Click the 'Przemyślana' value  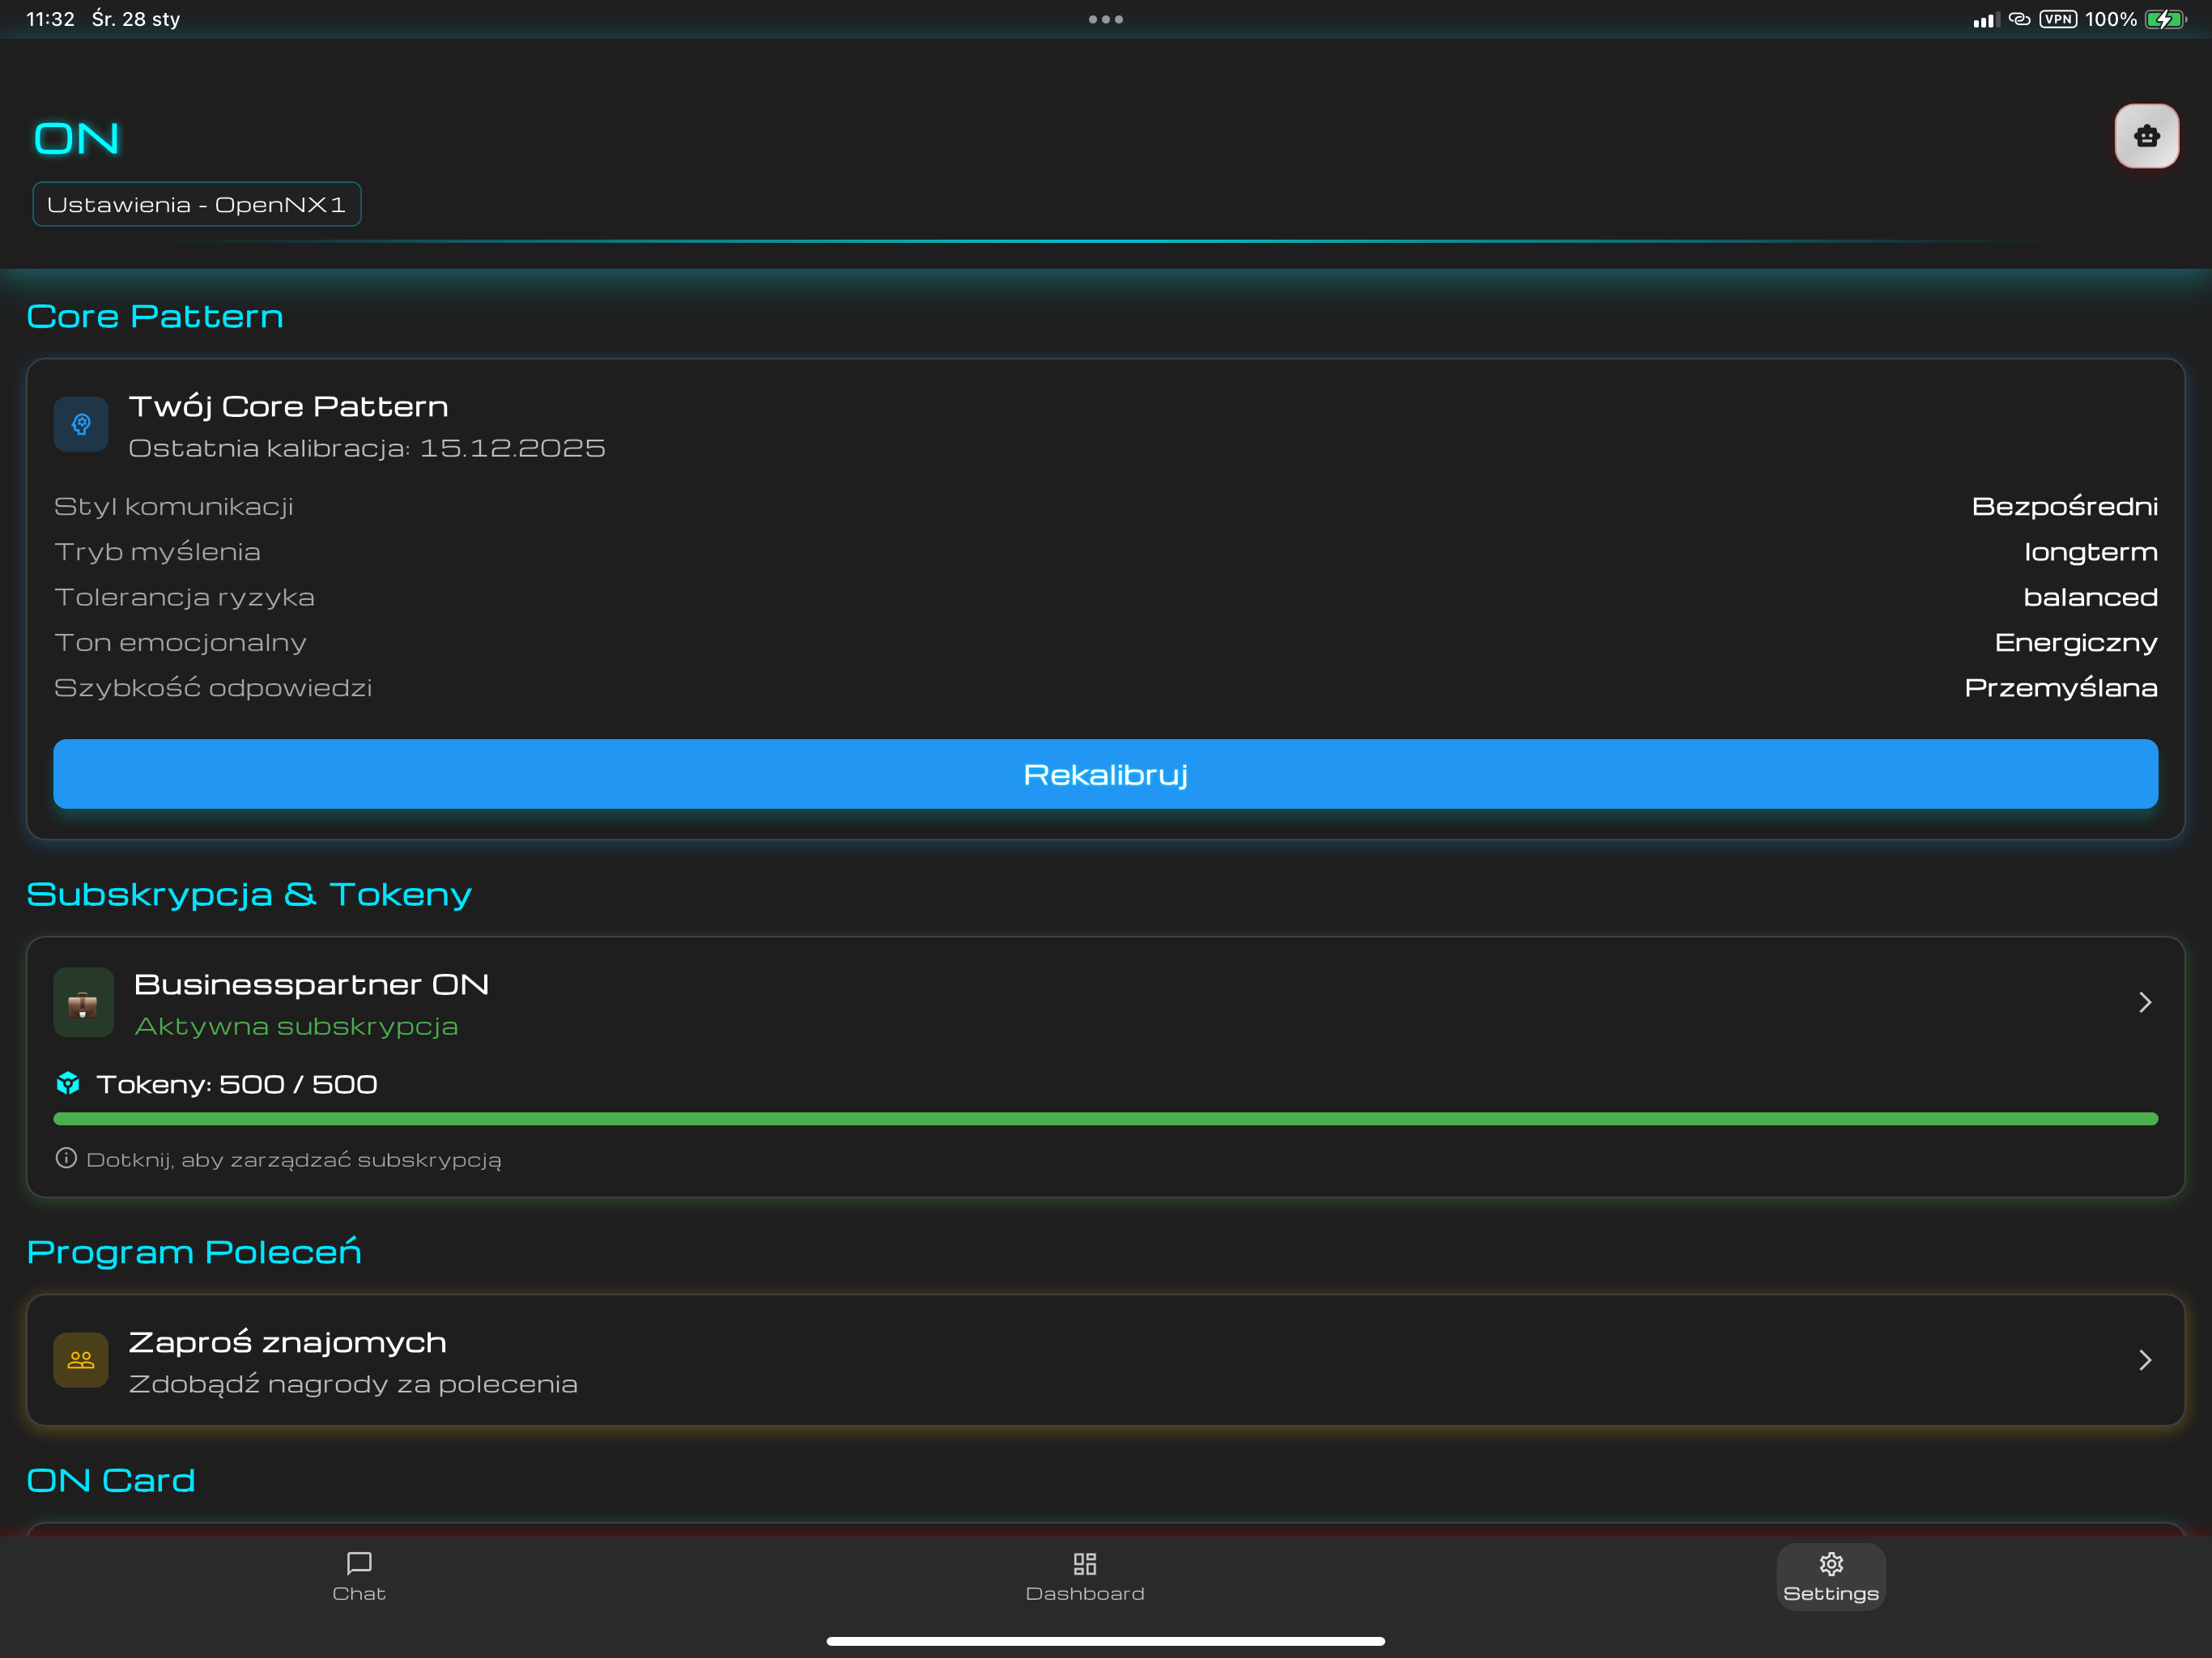(2061, 688)
